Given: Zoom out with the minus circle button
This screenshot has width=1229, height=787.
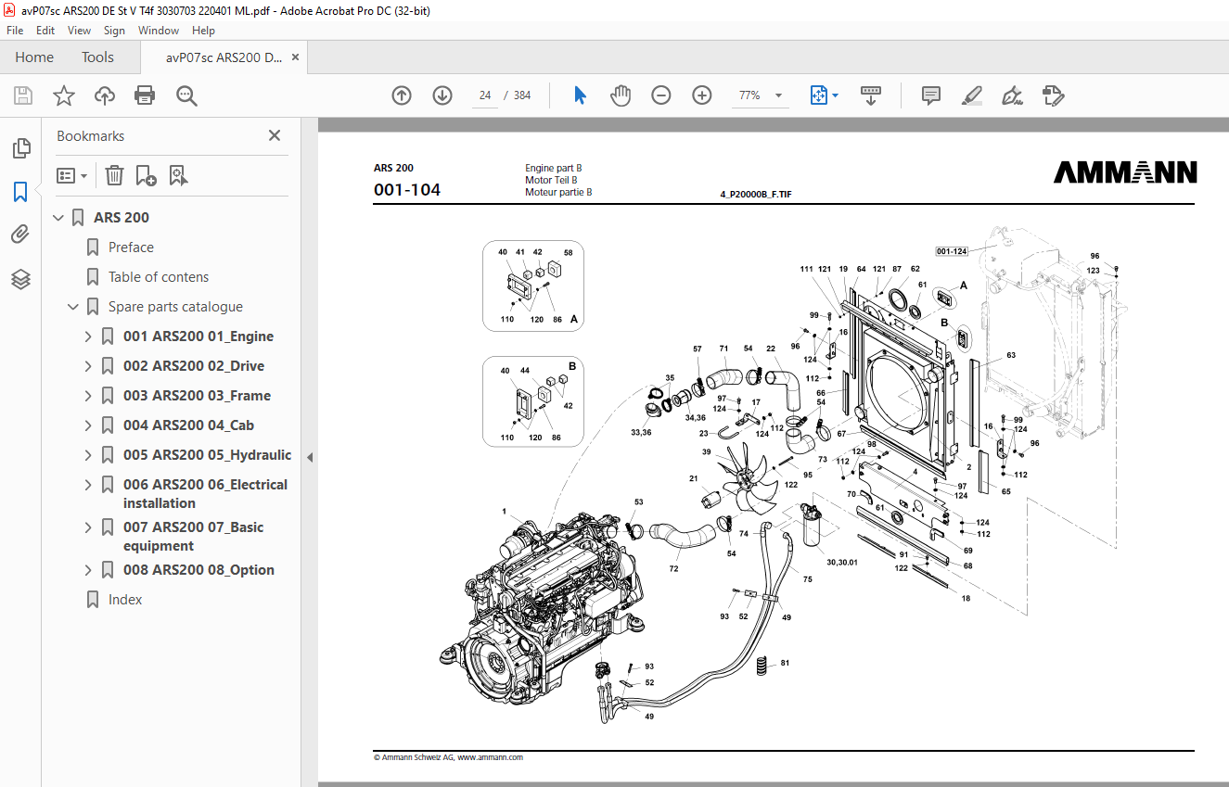Looking at the screenshot, I should (x=661, y=95).
